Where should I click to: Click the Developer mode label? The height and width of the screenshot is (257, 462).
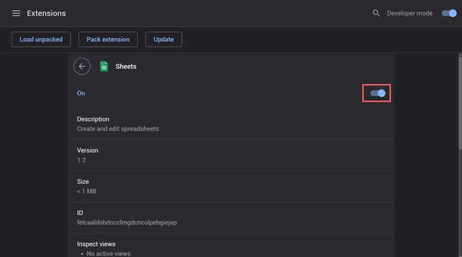pos(410,13)
